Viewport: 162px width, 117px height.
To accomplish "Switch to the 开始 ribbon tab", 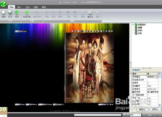I will pos(11,7).
